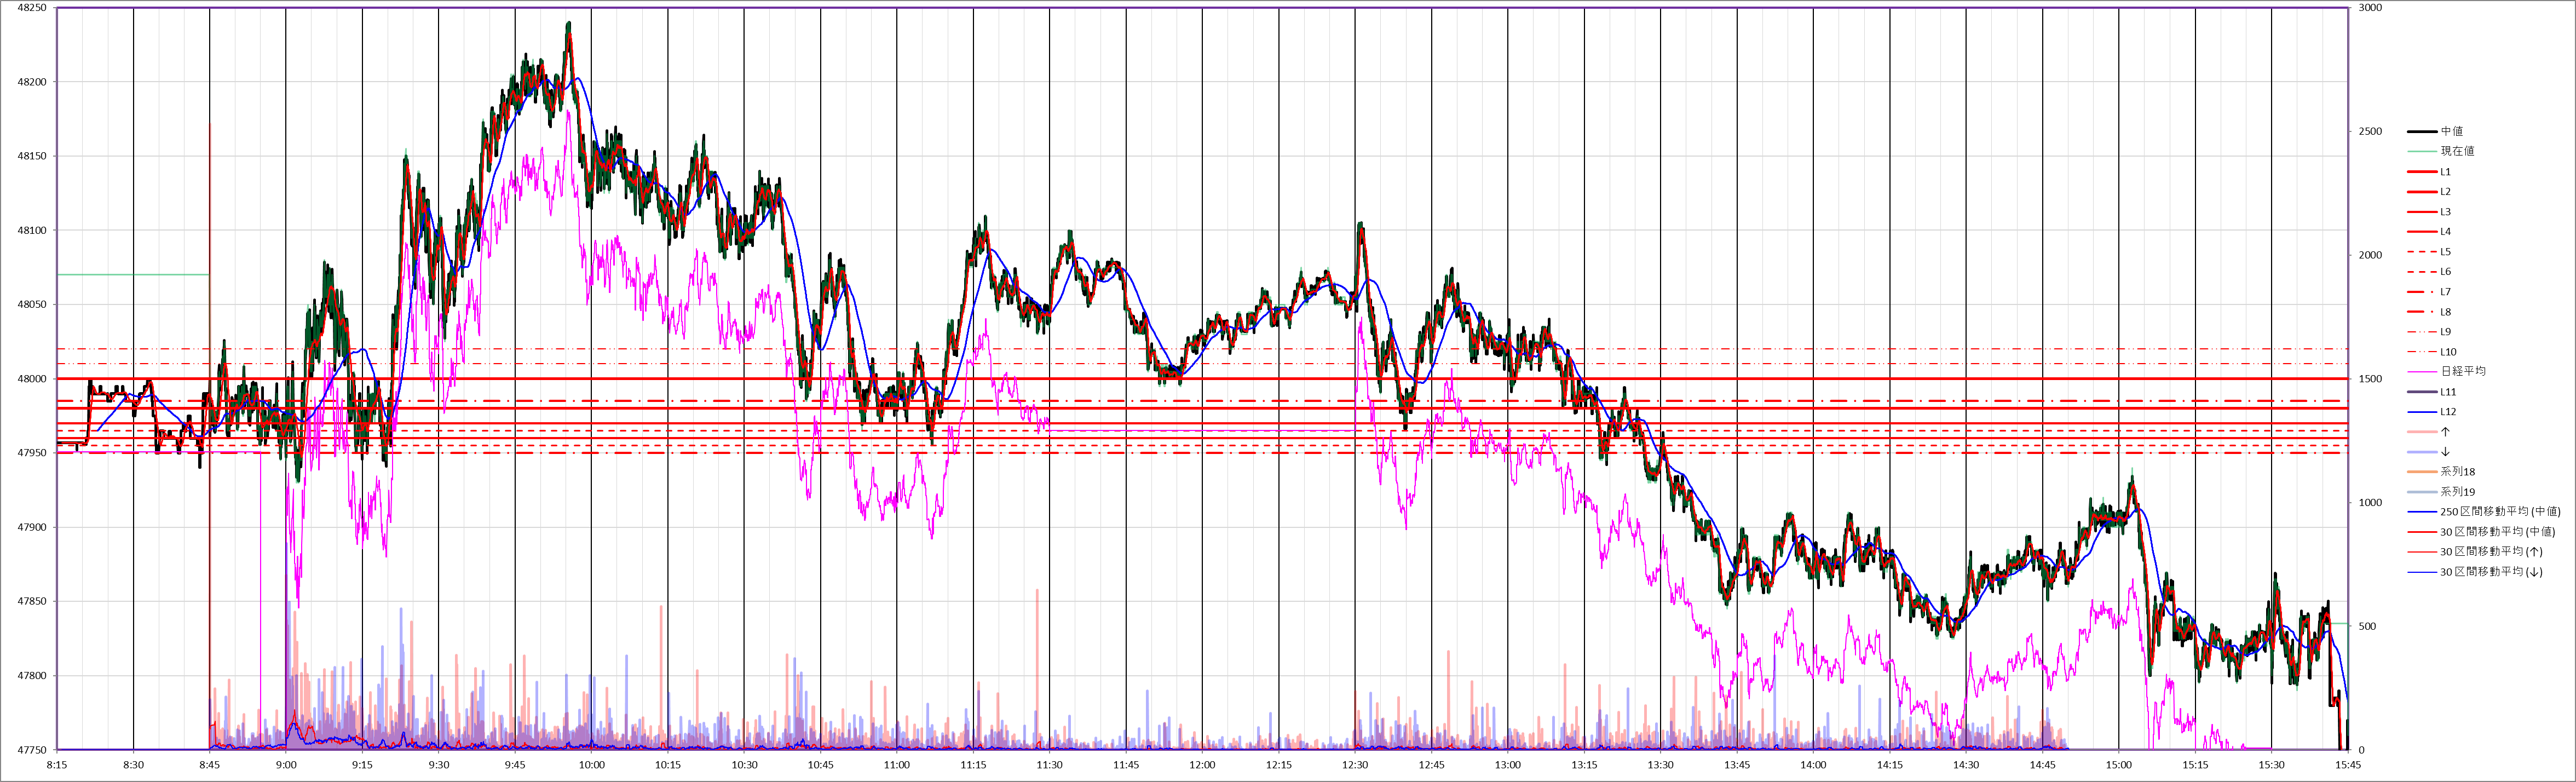The image size is (2576, 782).
Task: Click the 9:00 label on time axis
Action: (286, 765)
